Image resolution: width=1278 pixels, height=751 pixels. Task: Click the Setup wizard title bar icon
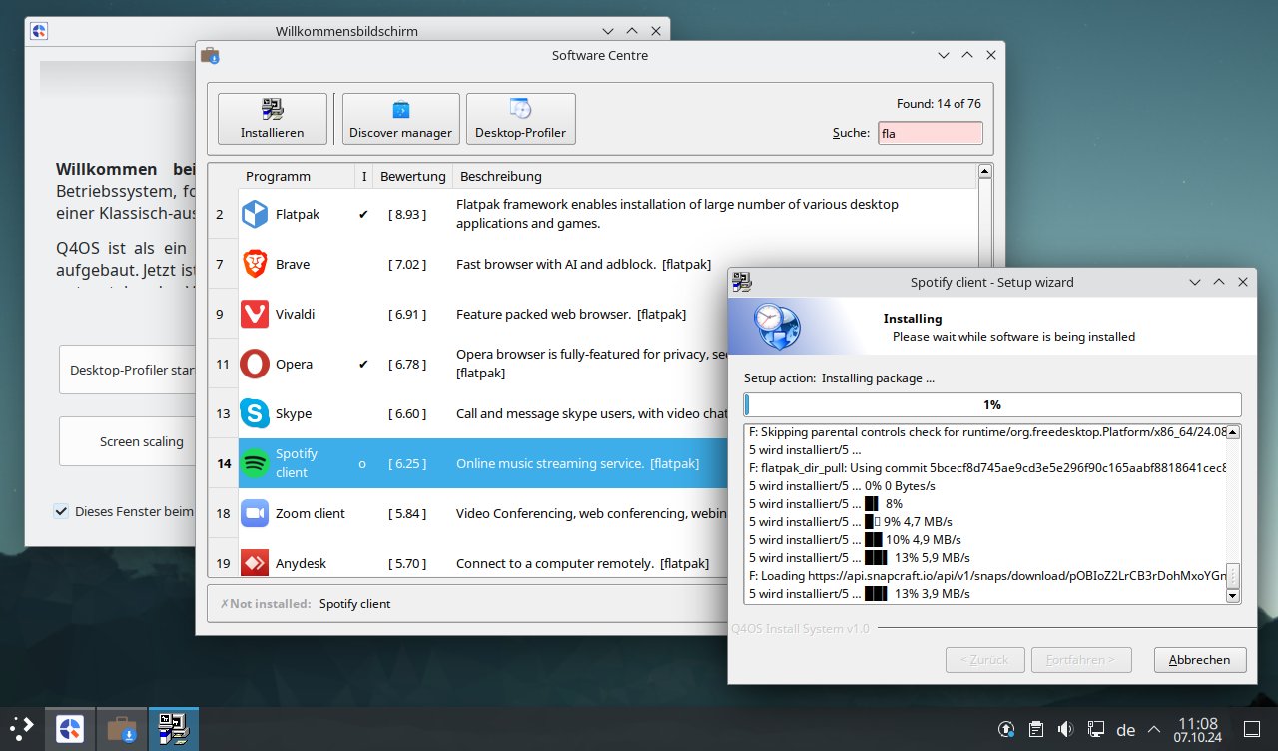point(741,282)
